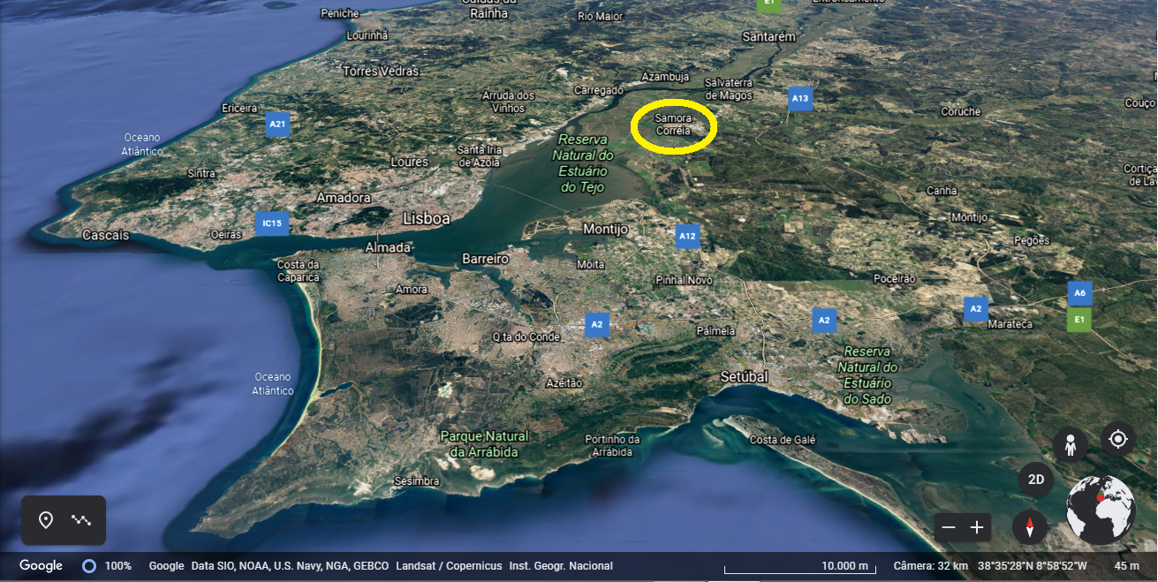Click the add placemark pin icon

pos(46,520)
